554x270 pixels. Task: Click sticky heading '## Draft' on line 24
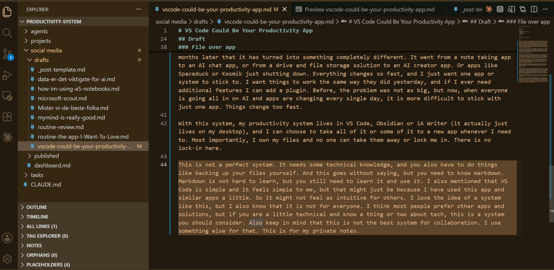[x=192, y=39]
